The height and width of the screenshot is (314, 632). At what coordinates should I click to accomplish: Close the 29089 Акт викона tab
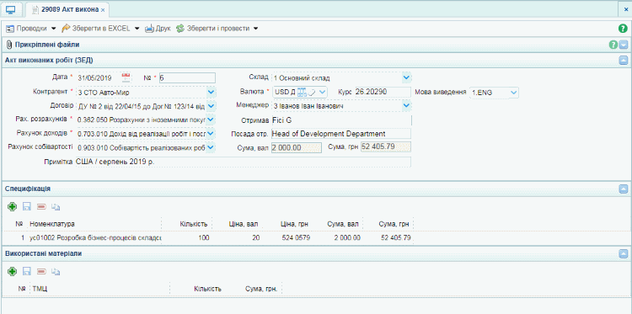tap(103, 9)
